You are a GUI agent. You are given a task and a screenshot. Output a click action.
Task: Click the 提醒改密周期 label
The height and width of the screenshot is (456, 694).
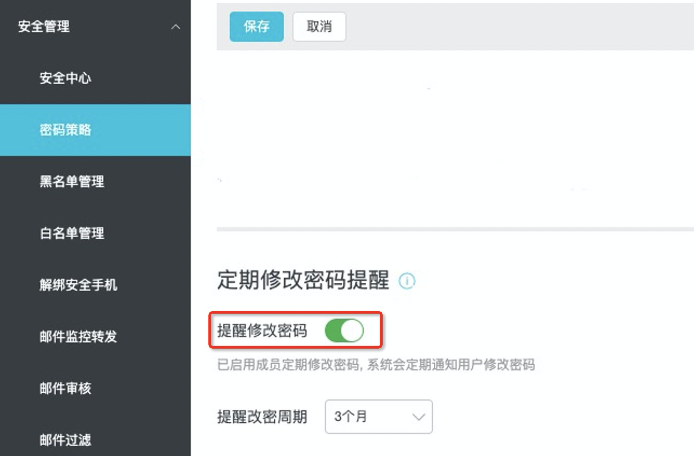tap(262, 417)
